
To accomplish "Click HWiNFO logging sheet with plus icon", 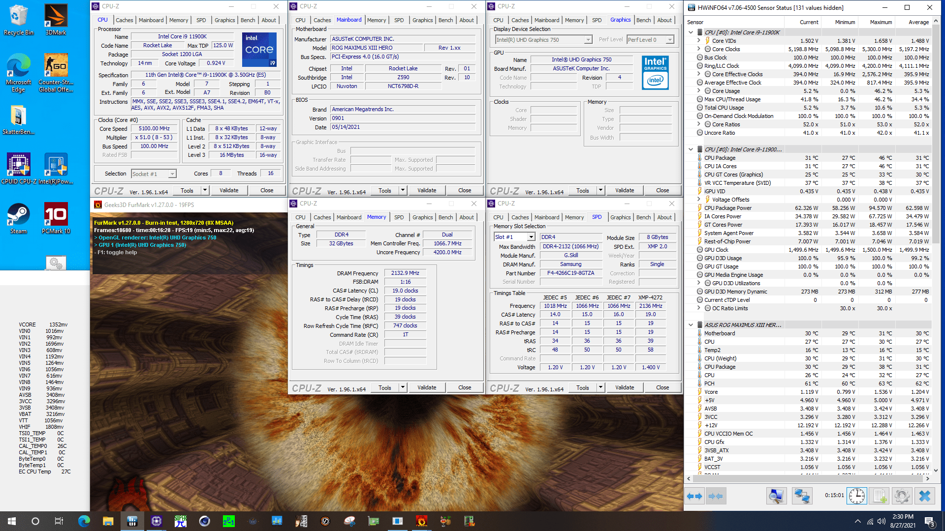I will (x=880, y=497).
